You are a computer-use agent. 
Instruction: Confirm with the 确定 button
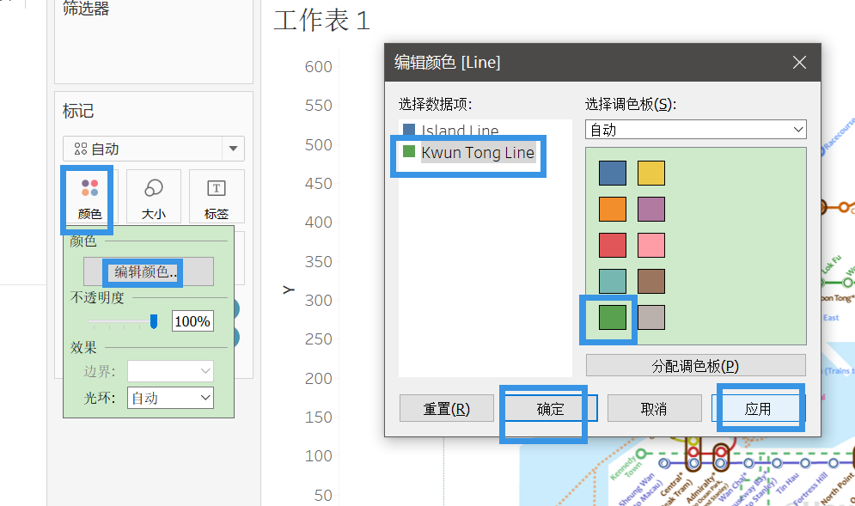click(x=548, y=408)
